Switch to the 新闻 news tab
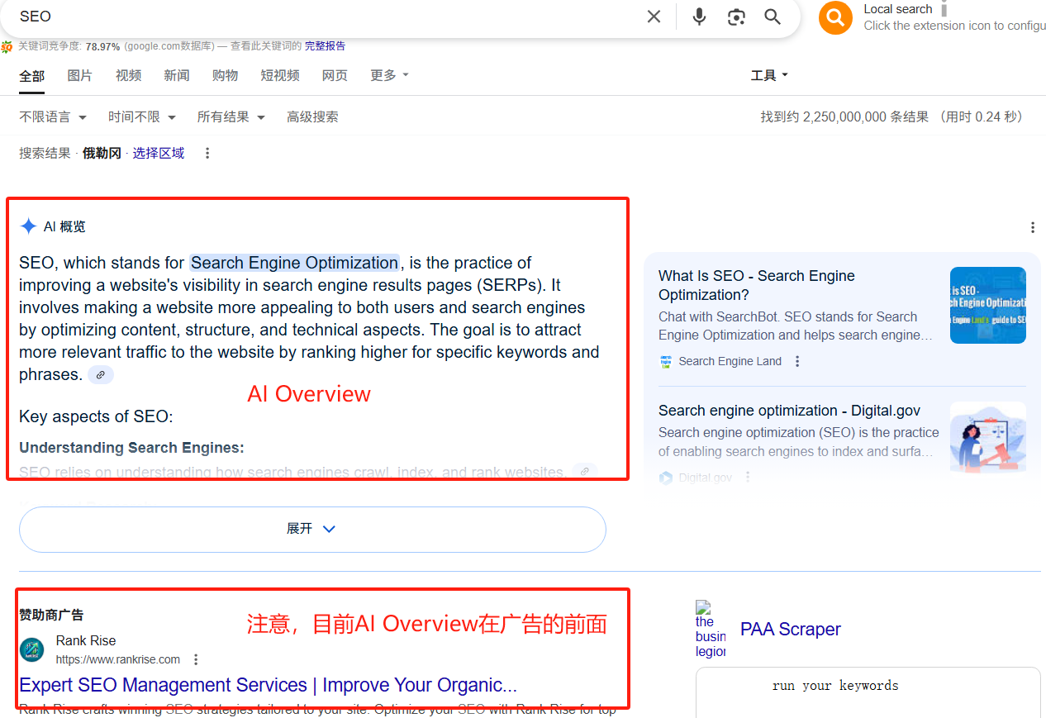The height and width of the screenshot is (718, 1046). tap(177, 75)
